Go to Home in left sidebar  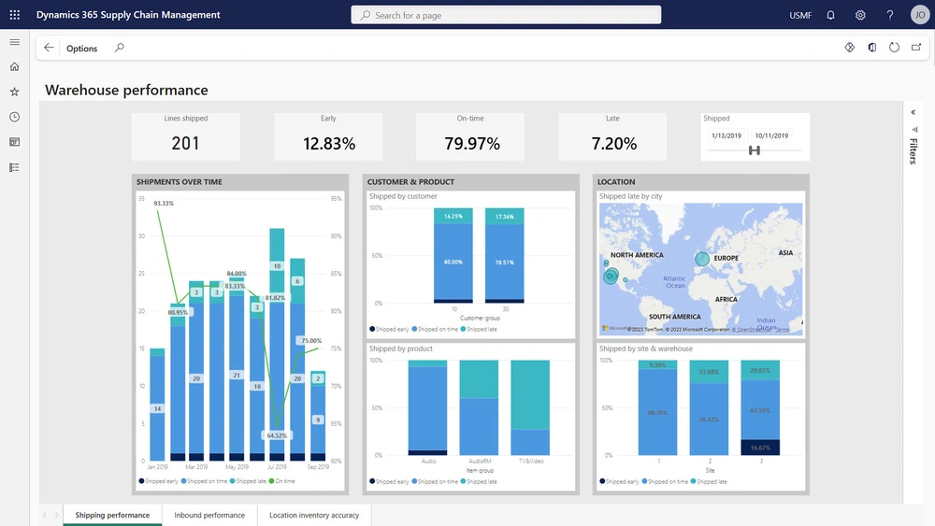(x=14, y=66)
